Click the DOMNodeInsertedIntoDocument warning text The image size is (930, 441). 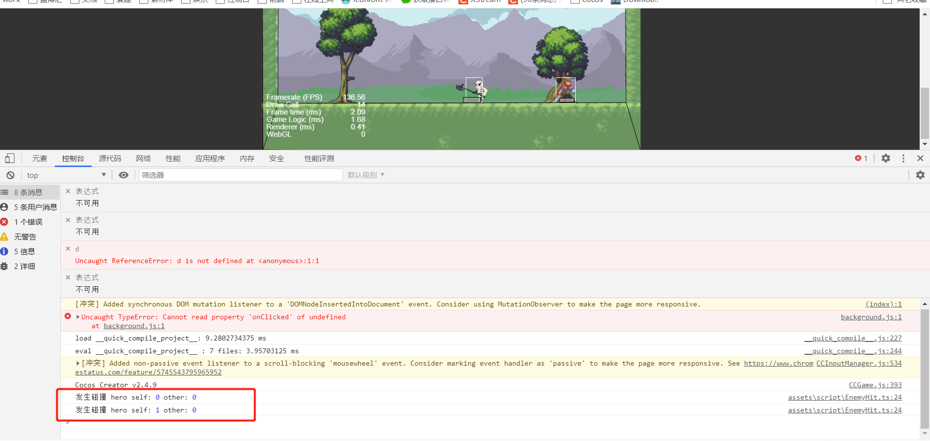pyautogui.click(x=388, y=304)
